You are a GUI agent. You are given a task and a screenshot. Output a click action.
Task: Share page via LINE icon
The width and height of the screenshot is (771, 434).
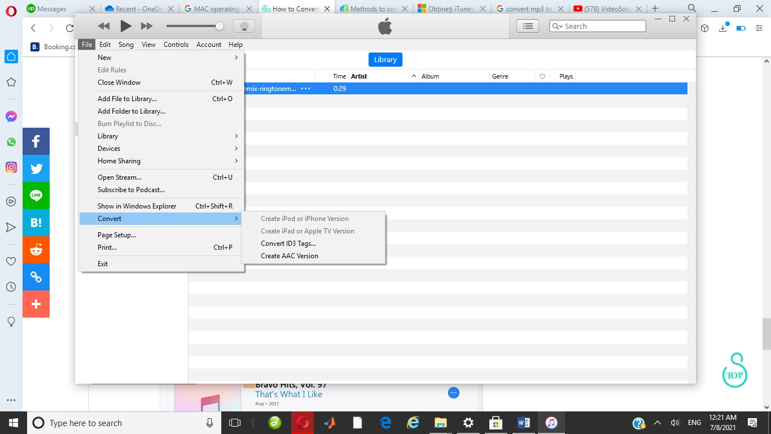pos(36,196)
